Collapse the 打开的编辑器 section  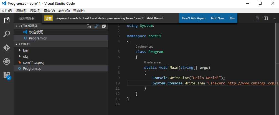coord(17,26)
